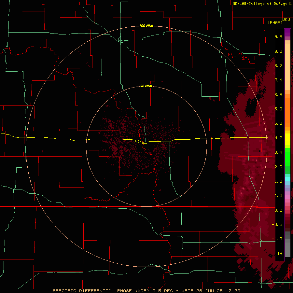Select the purple swatch at top of scale

287,33
